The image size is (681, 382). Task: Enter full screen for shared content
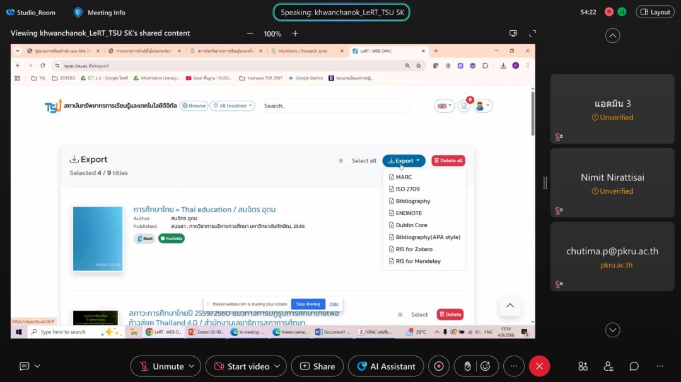(x=532, y=33)
